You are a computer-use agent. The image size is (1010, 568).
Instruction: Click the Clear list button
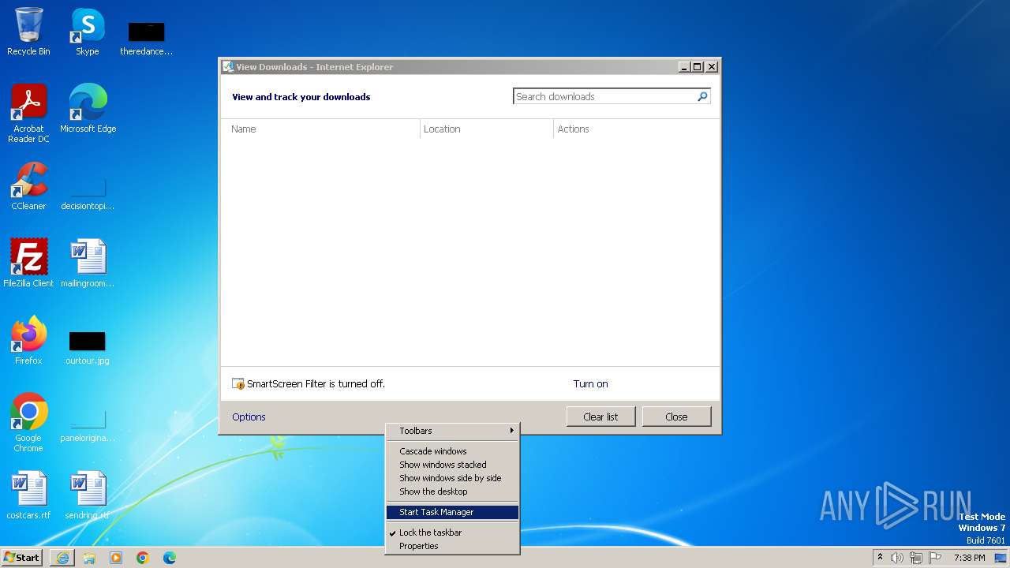pyautogui.click(x=600, y=417)
